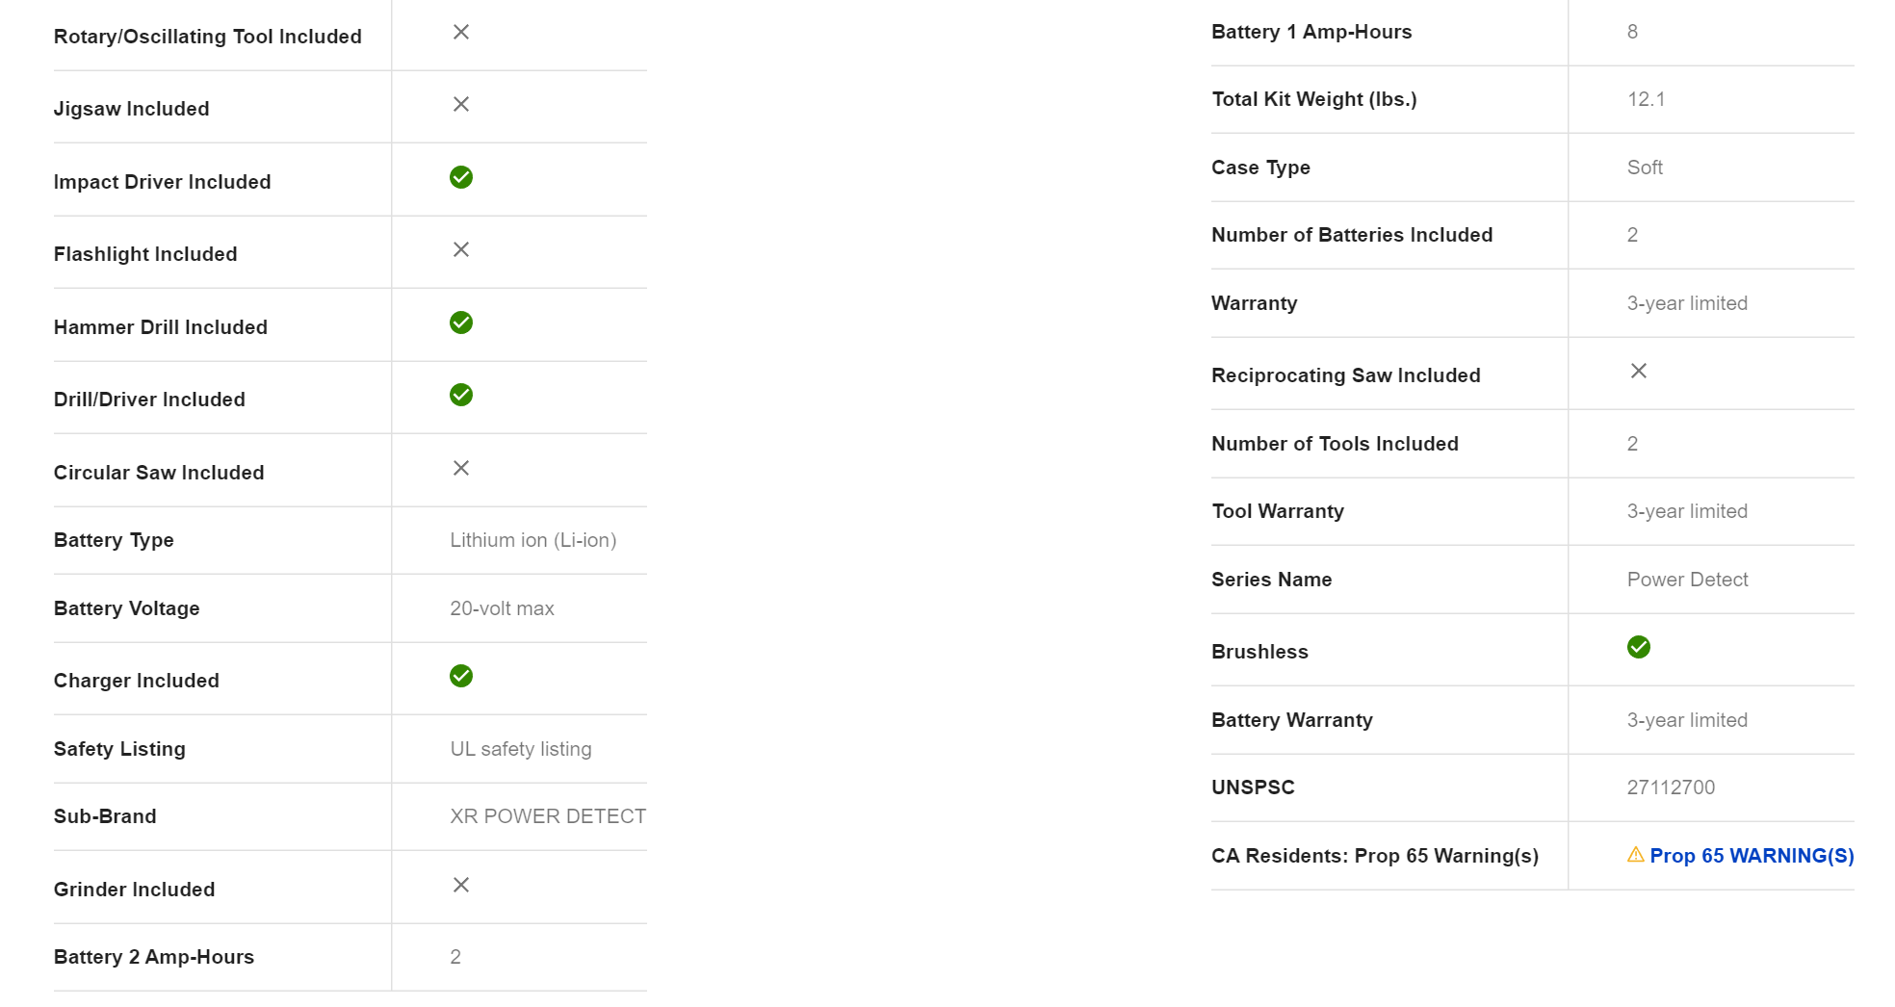Image resolution: width=1895 pixels, height=1007 pixels.
Task: Click the X icon beside Flashlight Included
Action: [x=461, y=249]
